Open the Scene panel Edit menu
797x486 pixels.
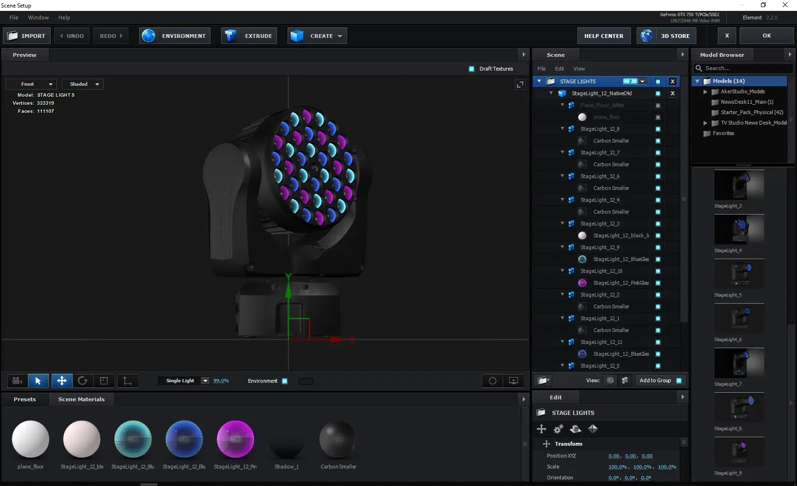559,69
